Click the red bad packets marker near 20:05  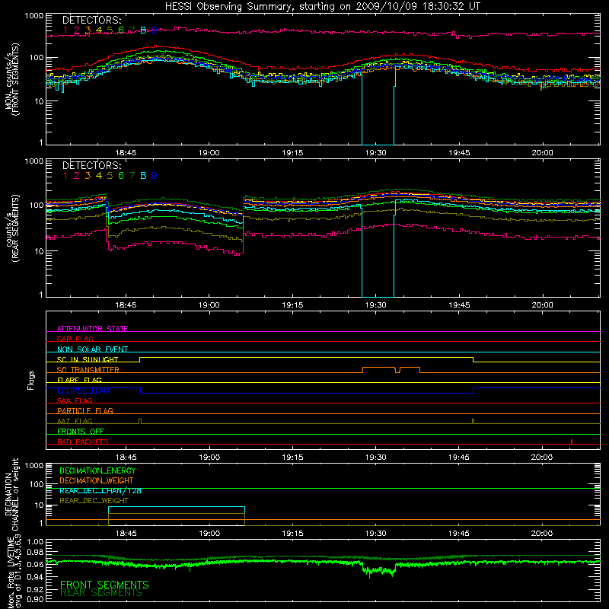[572, 442]
